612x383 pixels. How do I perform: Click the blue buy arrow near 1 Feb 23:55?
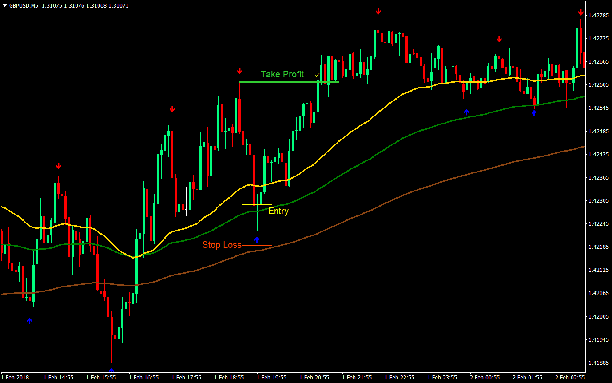coord(466,112)
